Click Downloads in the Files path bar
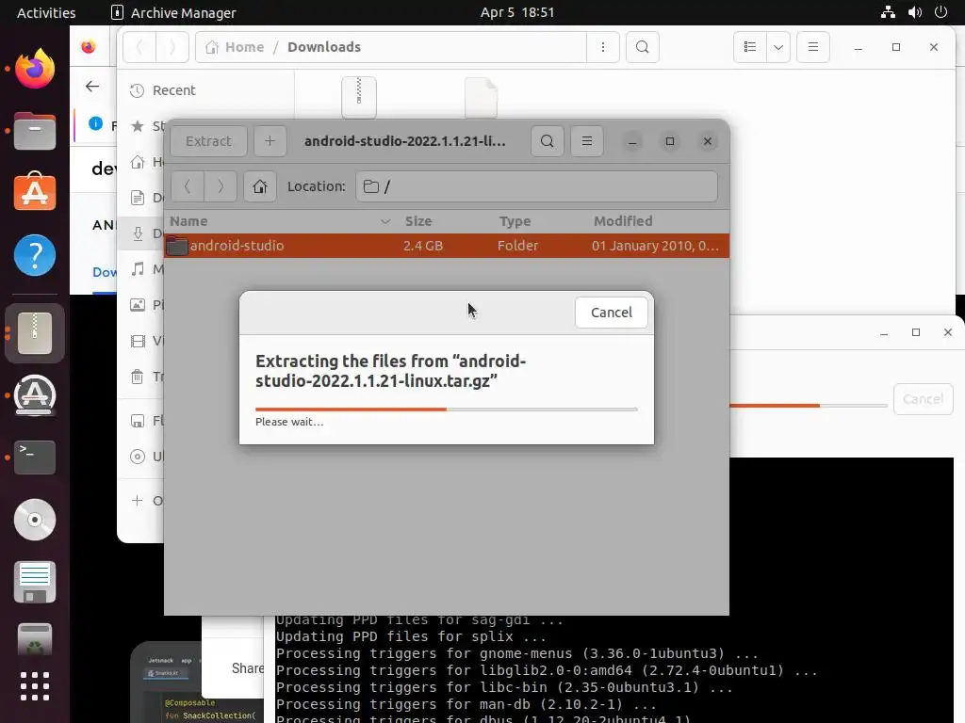The width and height of the screenshot is (965, 723). point(324,47)
